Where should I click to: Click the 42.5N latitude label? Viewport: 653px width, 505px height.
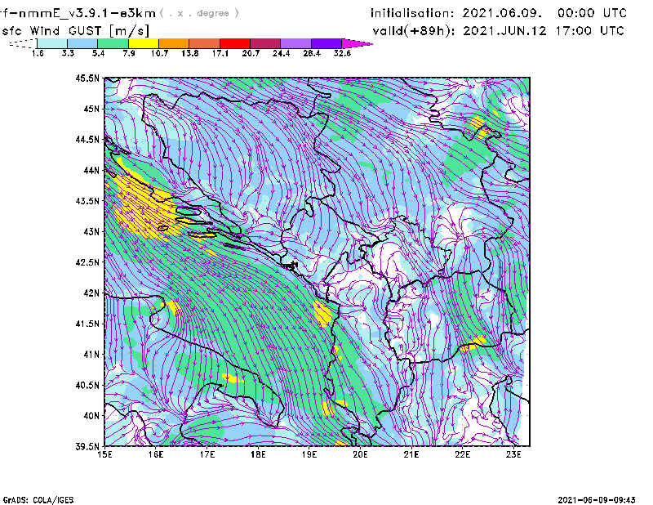coord(87,262)
